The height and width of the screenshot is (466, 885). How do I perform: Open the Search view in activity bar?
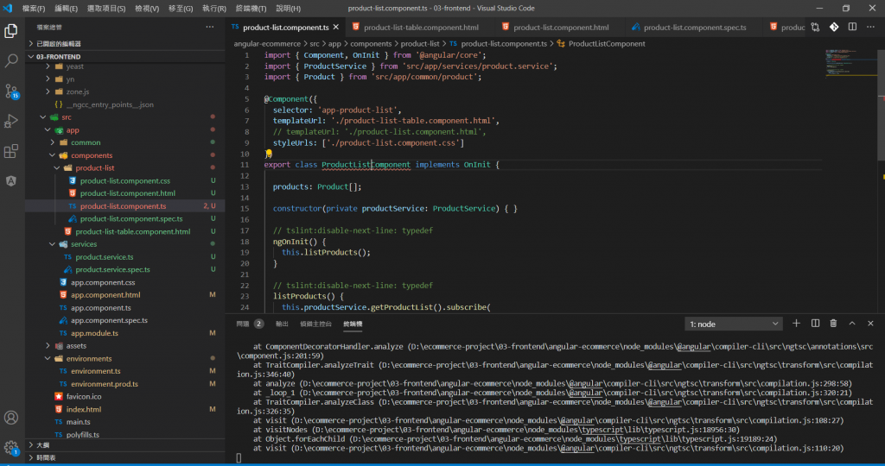coord(12,60)
